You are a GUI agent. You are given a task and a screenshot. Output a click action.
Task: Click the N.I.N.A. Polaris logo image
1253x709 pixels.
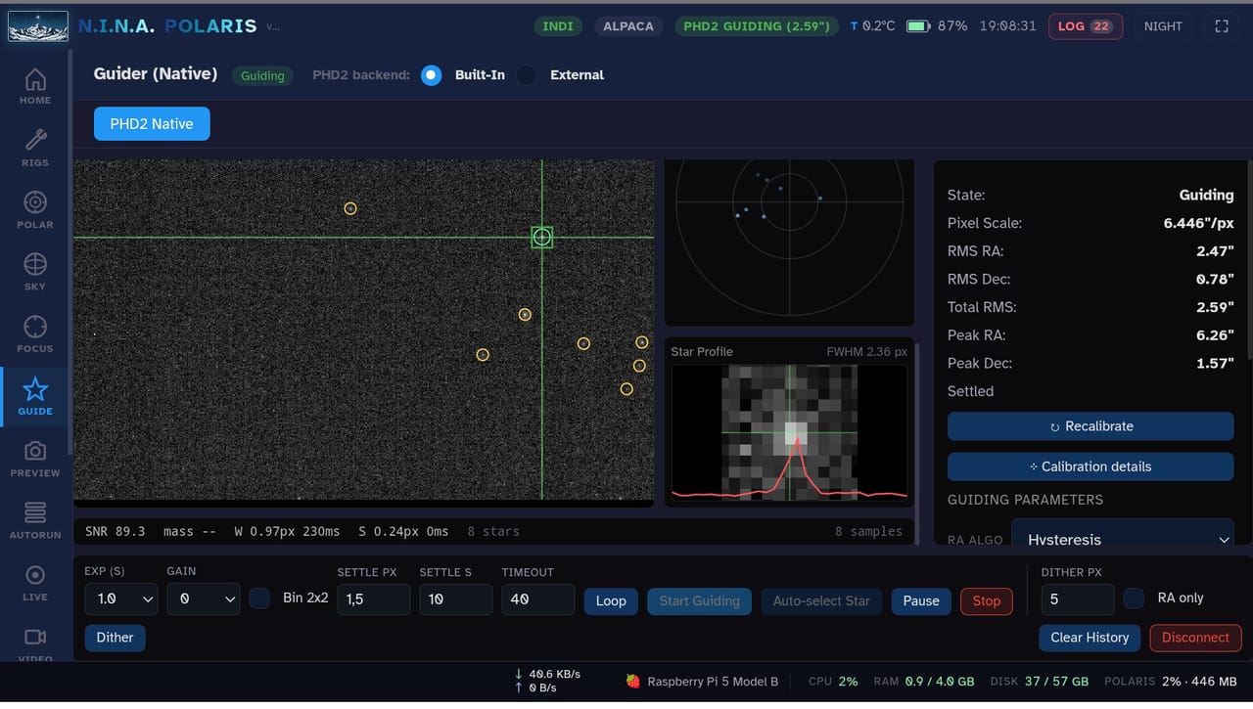pyautogui.click(x=38, y=26)
